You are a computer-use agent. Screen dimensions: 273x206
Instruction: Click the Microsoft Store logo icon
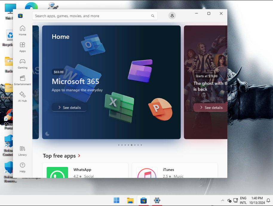20,16
